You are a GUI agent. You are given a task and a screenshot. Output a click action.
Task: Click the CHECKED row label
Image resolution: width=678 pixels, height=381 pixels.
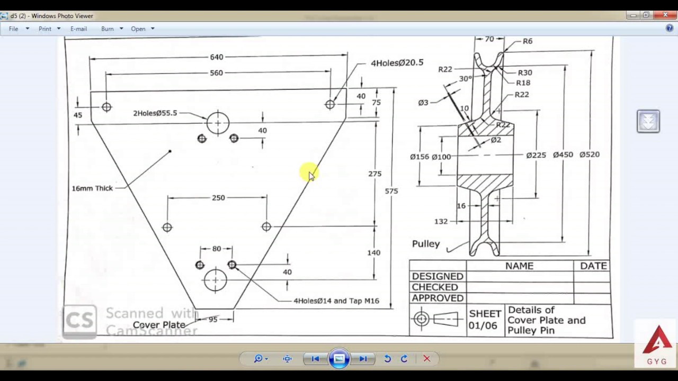(435, 287)
